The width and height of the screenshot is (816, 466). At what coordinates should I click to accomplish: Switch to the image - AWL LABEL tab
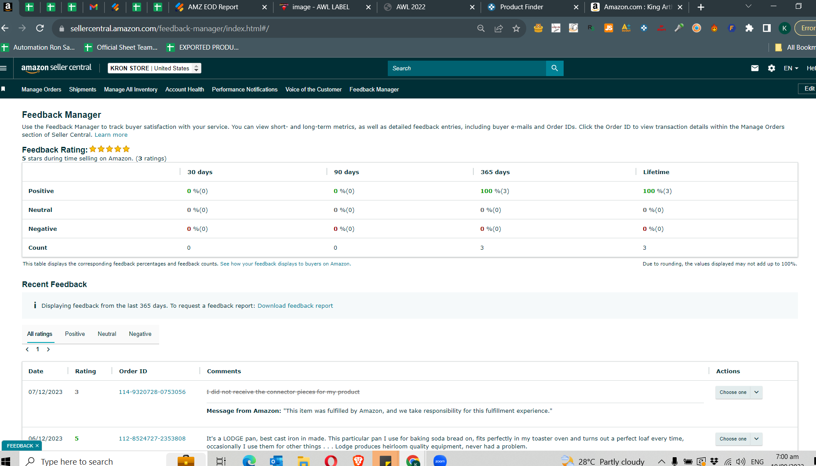[x=325, y=7]
